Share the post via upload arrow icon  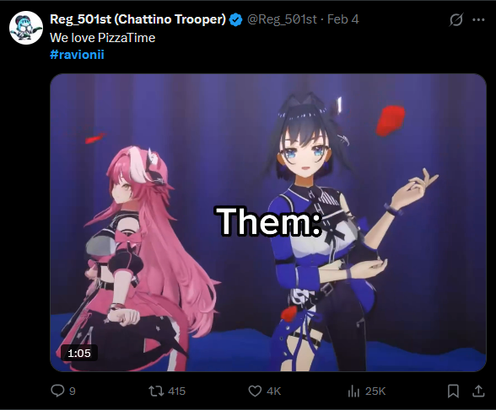pyautogui.click(x=478, y=391)
